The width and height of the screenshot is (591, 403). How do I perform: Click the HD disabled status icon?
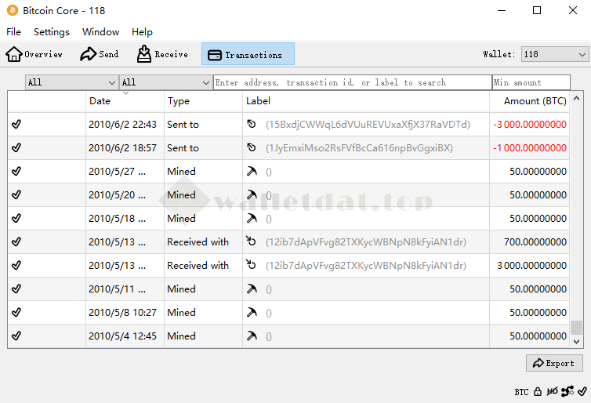coord(553,391)
